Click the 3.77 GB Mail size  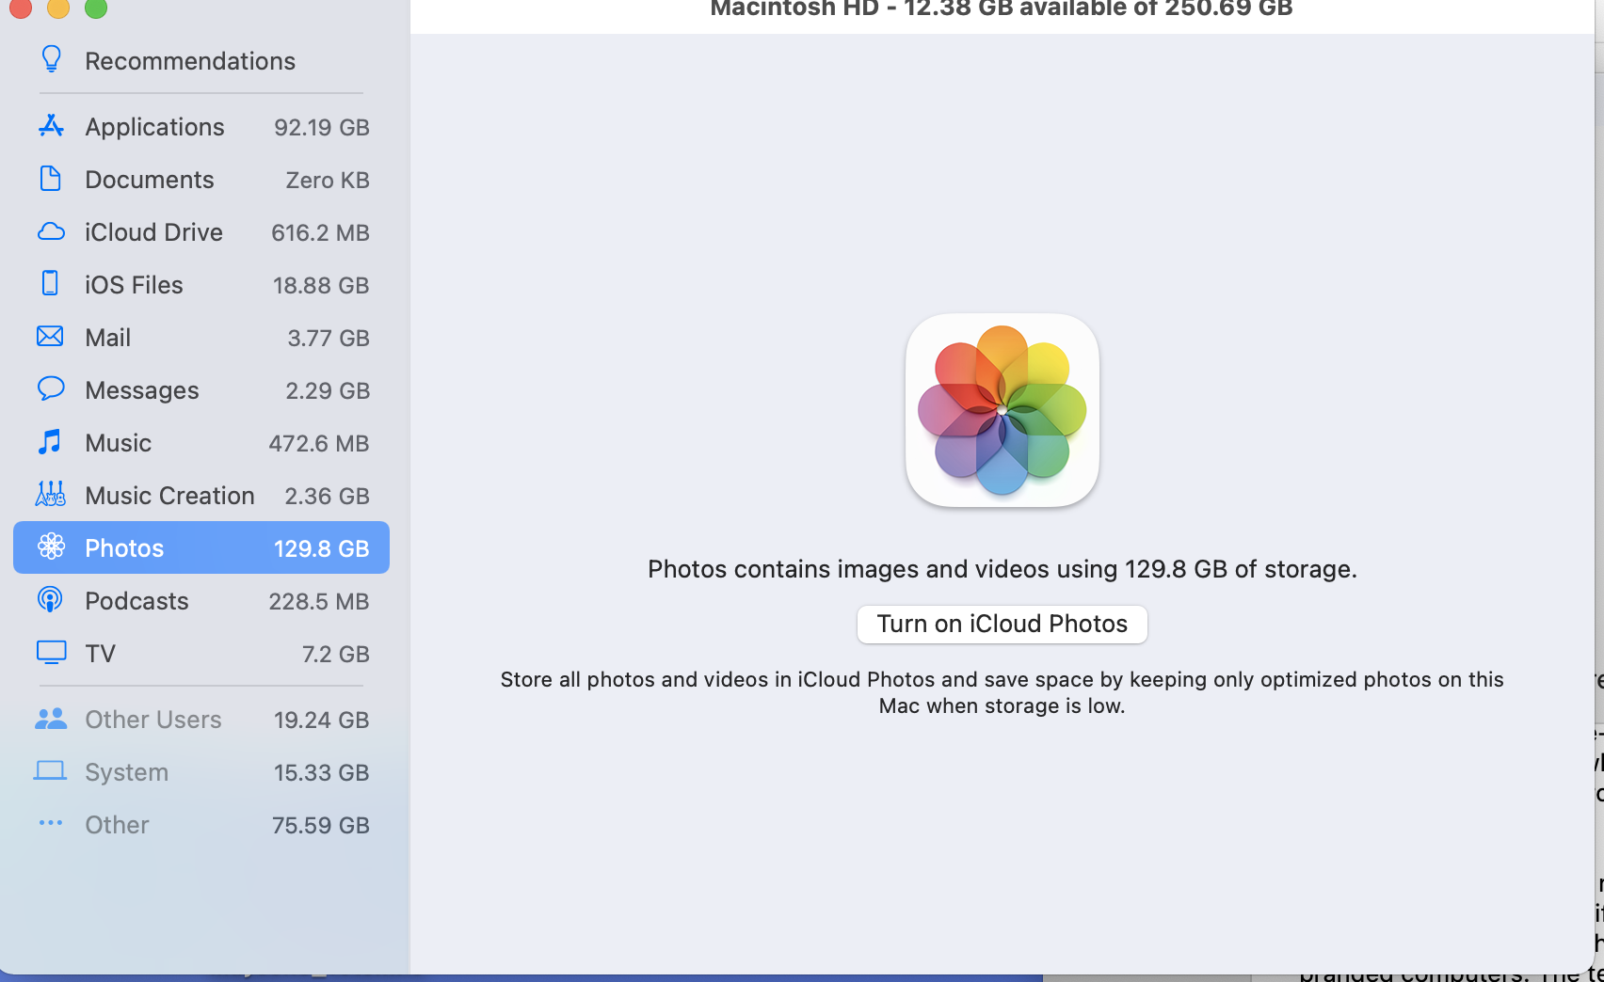329,338
